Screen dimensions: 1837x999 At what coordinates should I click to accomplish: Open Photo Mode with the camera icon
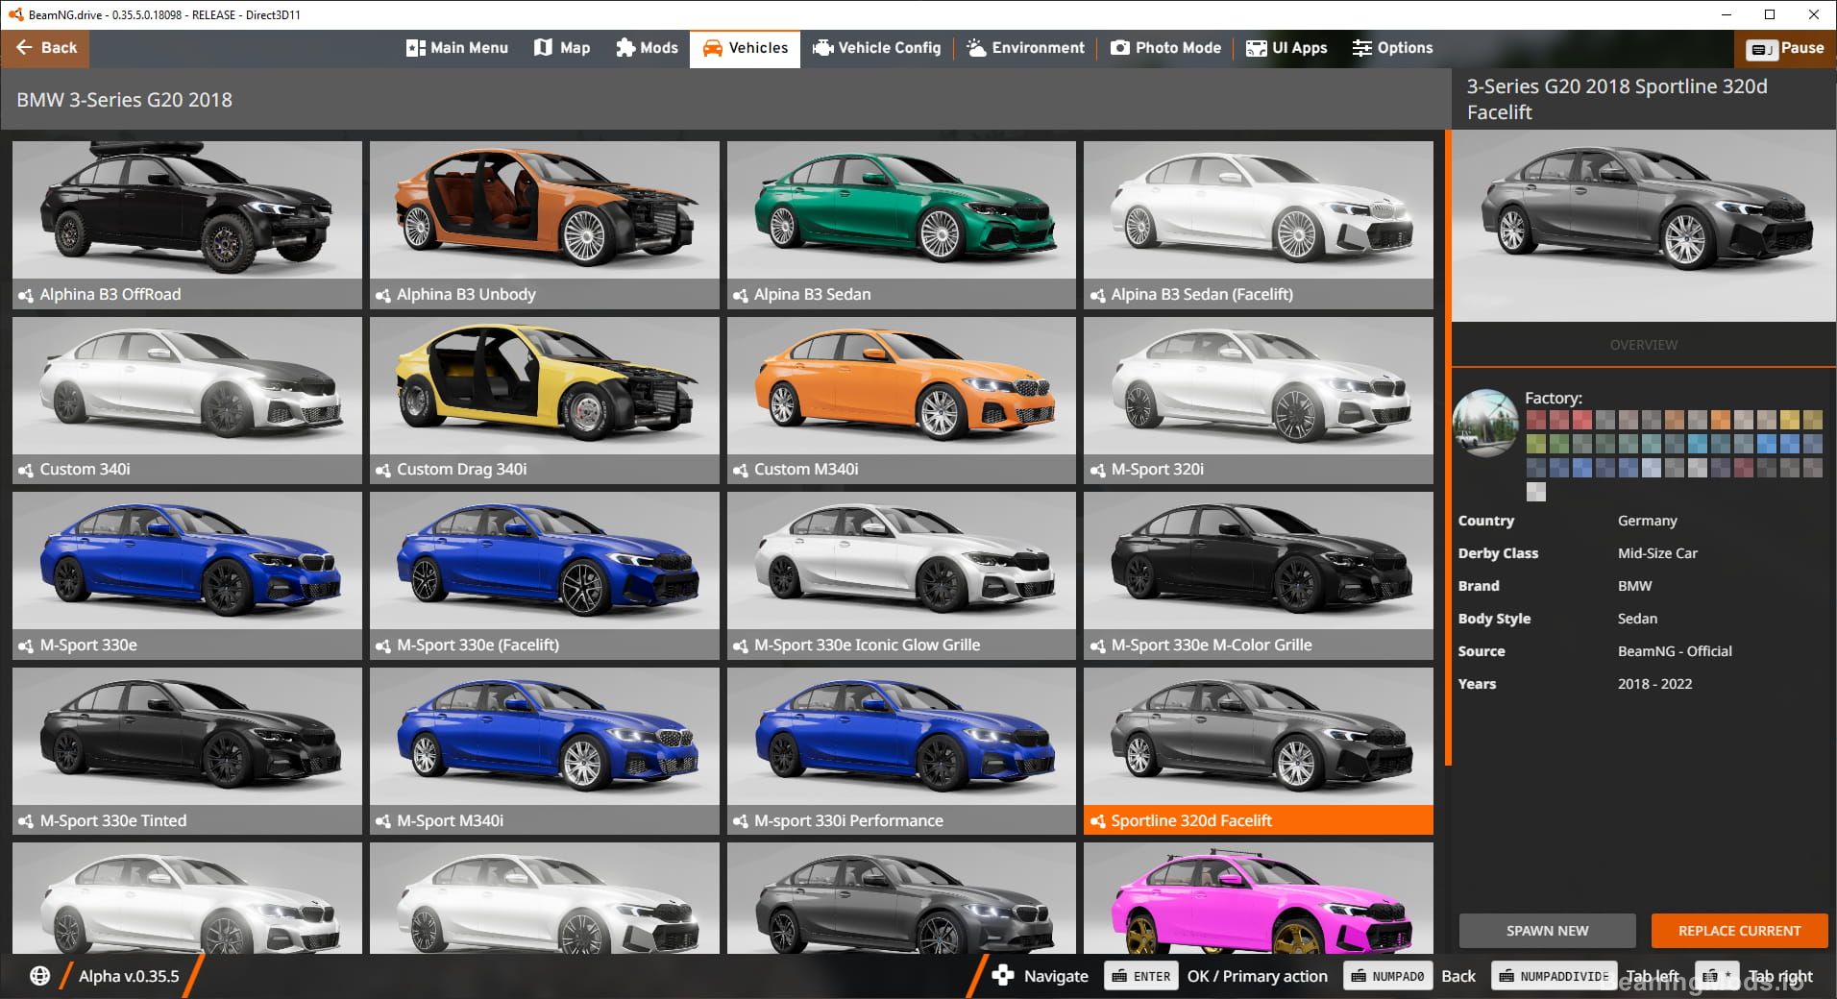(x=1120, y=48)
